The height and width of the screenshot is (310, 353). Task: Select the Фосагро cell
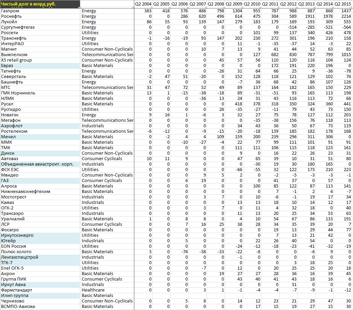click(x=40, y=230)
